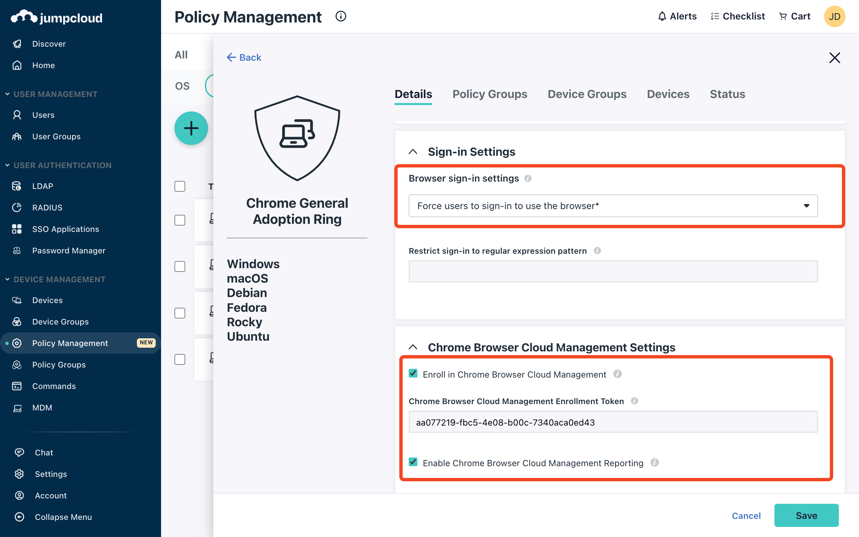Screen dimensions: 859x537
Task: Click the Commands terminal icon
Action: (x=17, y=386)
